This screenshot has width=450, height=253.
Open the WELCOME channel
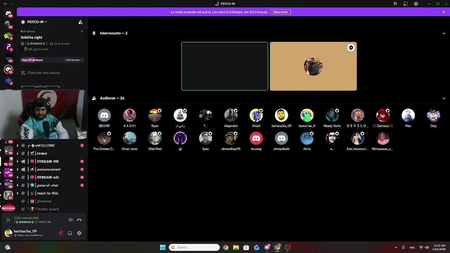[52, 145]
